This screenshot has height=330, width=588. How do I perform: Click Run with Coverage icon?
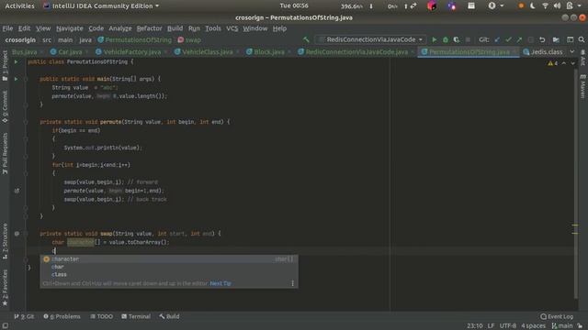click(x=457, y=39)
